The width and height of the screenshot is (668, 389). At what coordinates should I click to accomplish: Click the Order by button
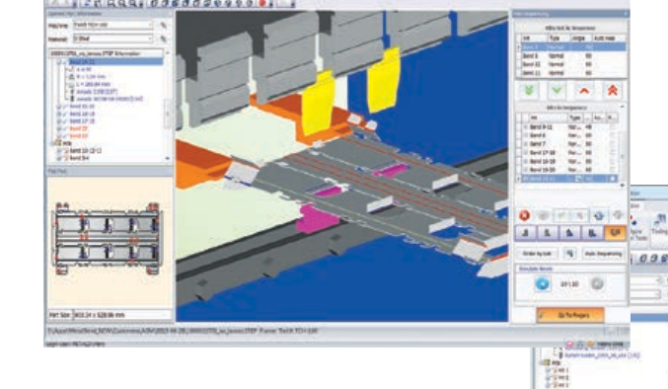coord(537,254)
